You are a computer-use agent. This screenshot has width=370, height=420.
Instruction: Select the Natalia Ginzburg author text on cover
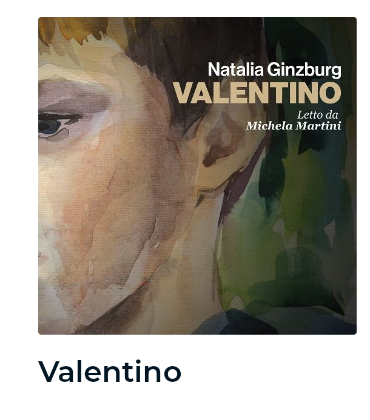coord(274,70)
